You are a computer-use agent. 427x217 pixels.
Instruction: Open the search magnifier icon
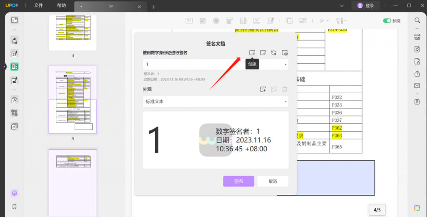coord(417,20)
